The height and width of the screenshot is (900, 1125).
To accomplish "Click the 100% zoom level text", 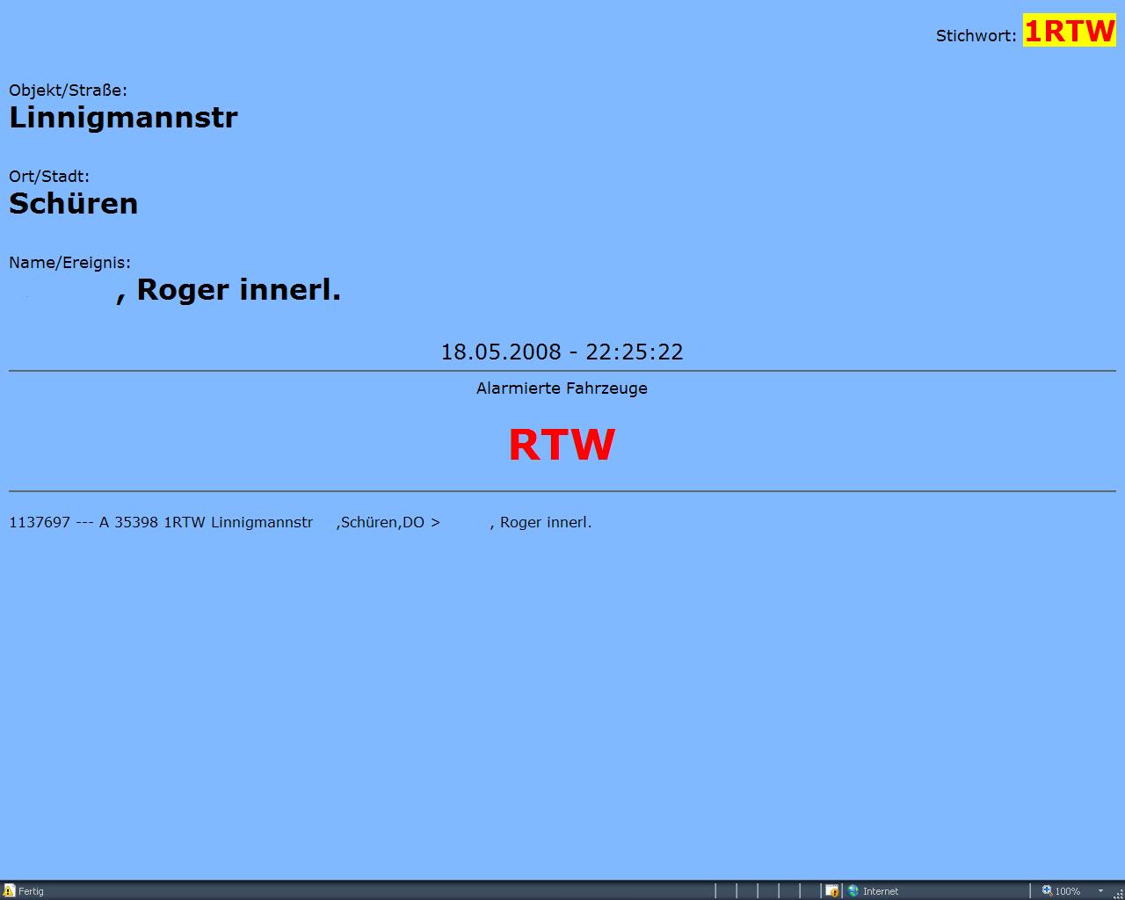I will tap(1068, 890).
